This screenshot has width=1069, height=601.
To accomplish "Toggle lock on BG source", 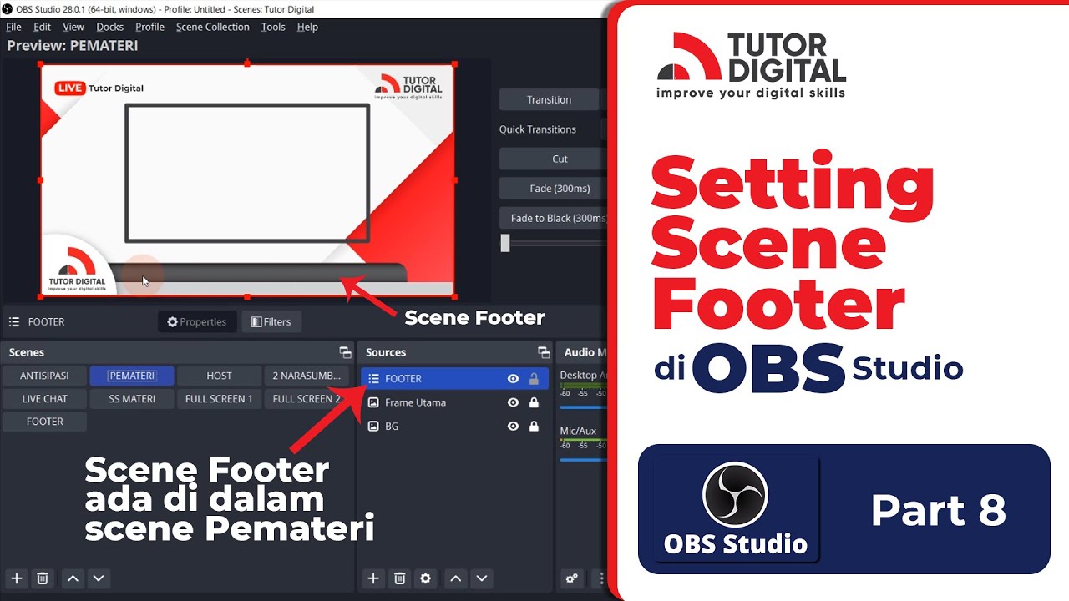I will point(534,426).
